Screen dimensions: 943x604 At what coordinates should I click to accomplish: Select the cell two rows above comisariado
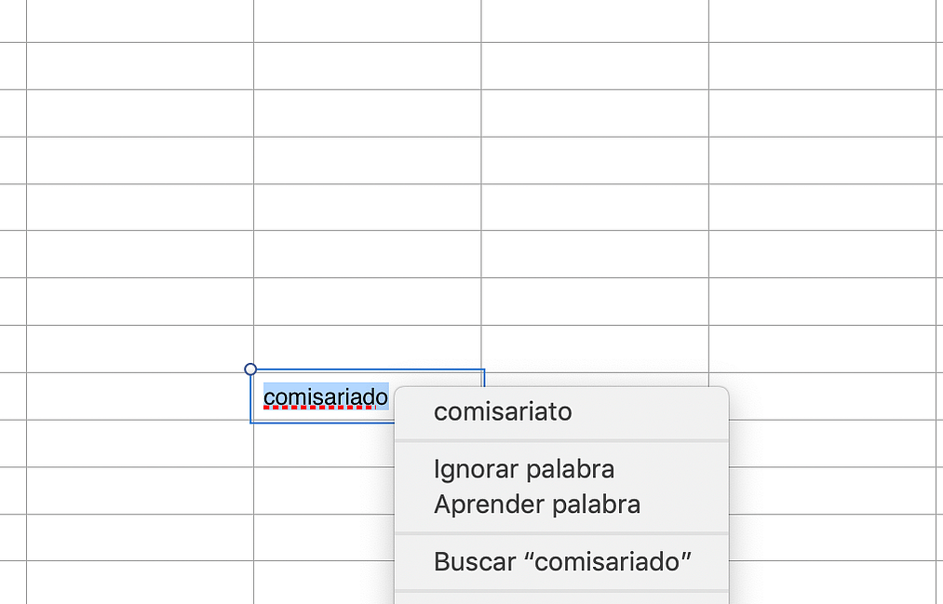[367, 302]
